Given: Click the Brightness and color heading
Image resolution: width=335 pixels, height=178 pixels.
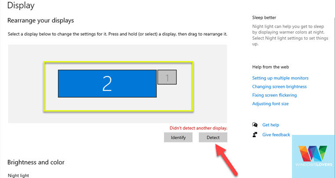Looking at the screenshot, I should pyautogui.click(x=36, y=163).
